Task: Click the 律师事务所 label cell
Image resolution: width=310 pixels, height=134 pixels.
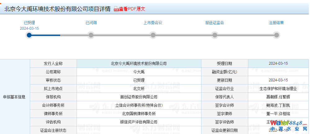Action: [53, 114]
